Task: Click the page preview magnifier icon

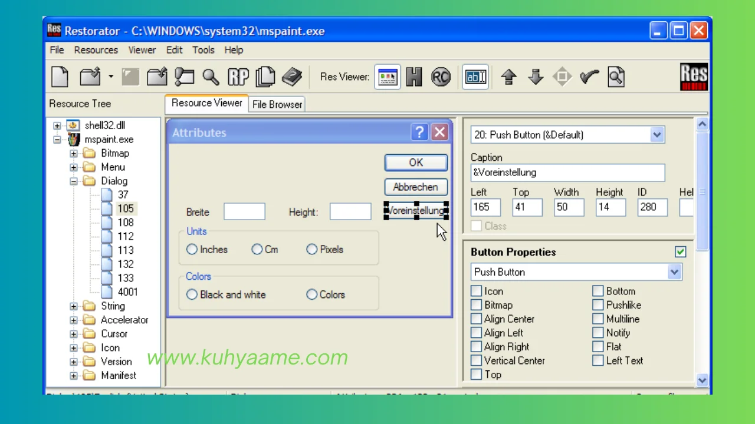Action: [x=616, y=77]
